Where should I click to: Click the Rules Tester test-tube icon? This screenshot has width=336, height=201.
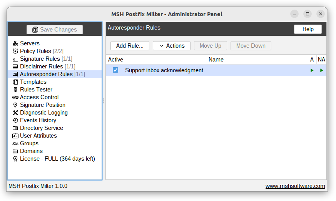[15, 90]
